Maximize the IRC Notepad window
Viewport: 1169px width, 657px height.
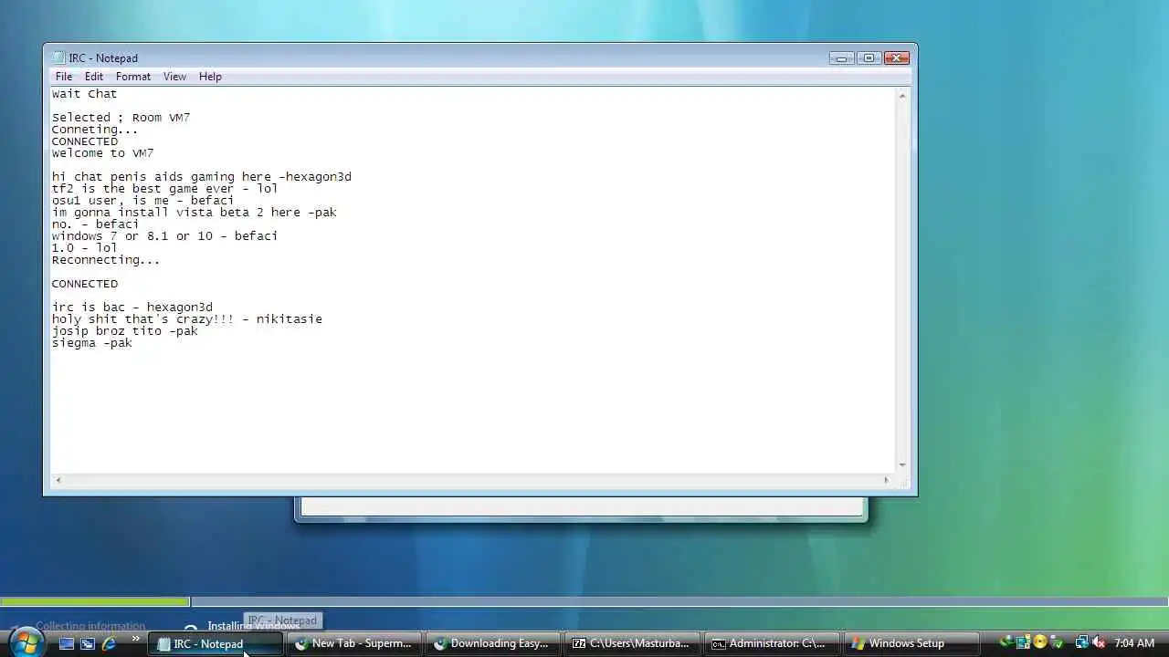tap(868, 57)
